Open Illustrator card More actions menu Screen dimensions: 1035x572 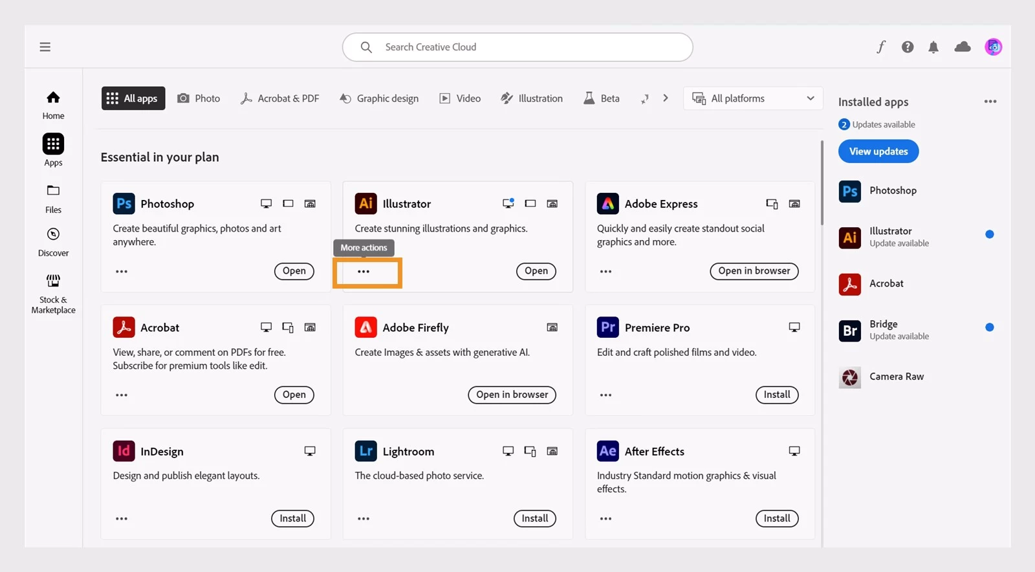click(x=364, y=271)
